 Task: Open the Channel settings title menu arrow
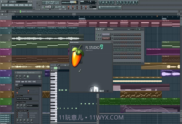click(x=16, y=73)
